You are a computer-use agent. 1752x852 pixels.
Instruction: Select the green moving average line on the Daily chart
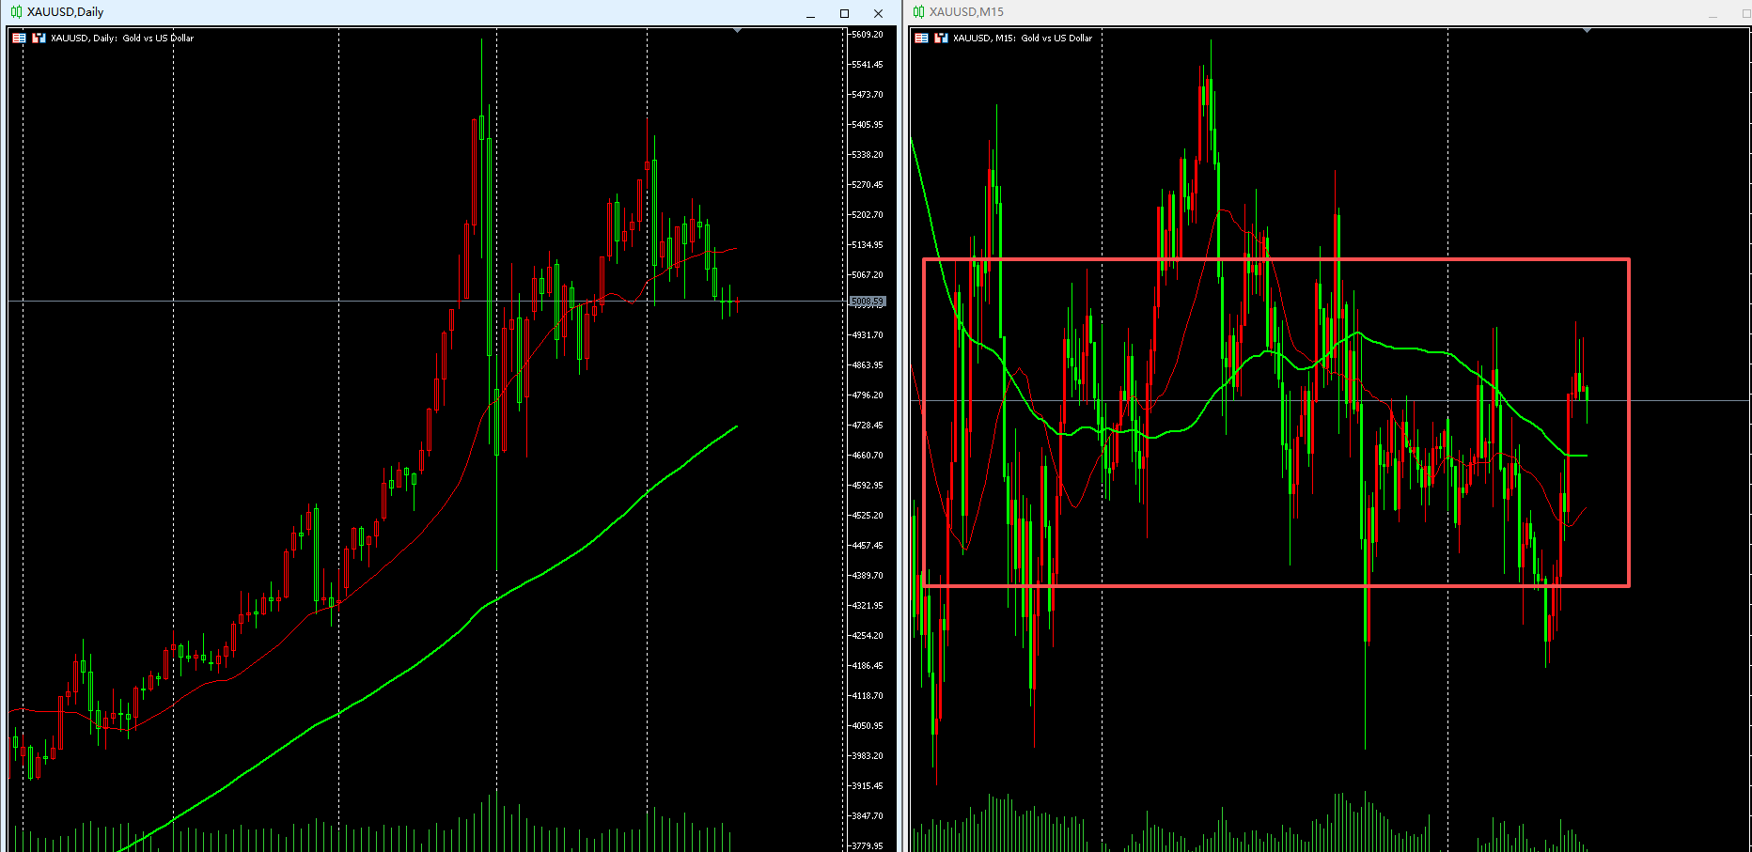pos(564,560)
